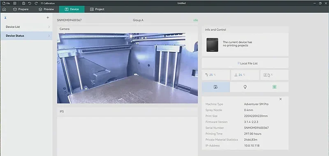Switch to the Preview tab
This screenshot has width=329, height=156.
pyautogui.click(x=46, y=9)
